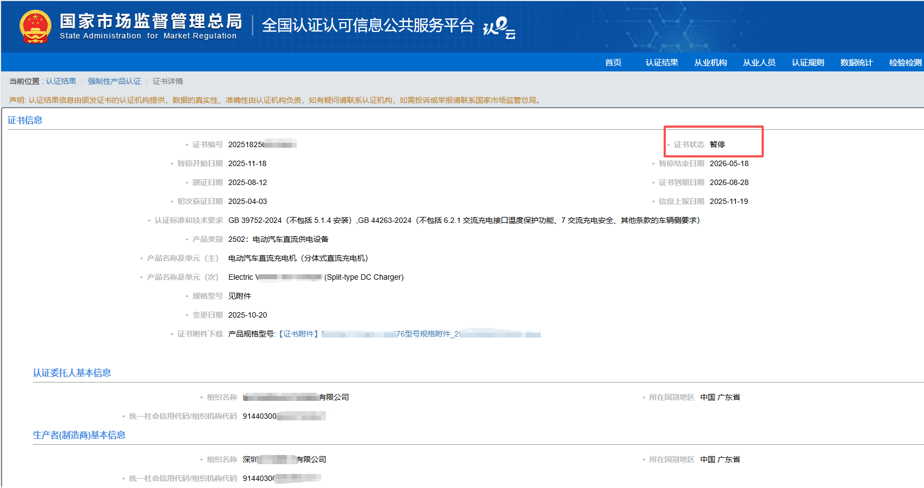Open the 首页 navigation item
Screen dimensions: 924x488
coord(612,62)
